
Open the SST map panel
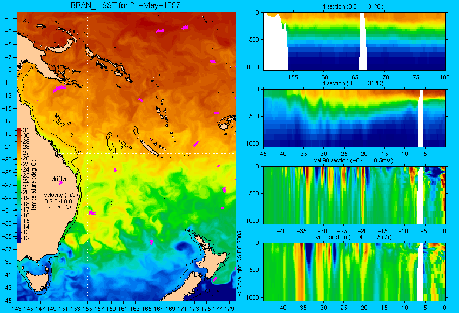click(126, 156)
